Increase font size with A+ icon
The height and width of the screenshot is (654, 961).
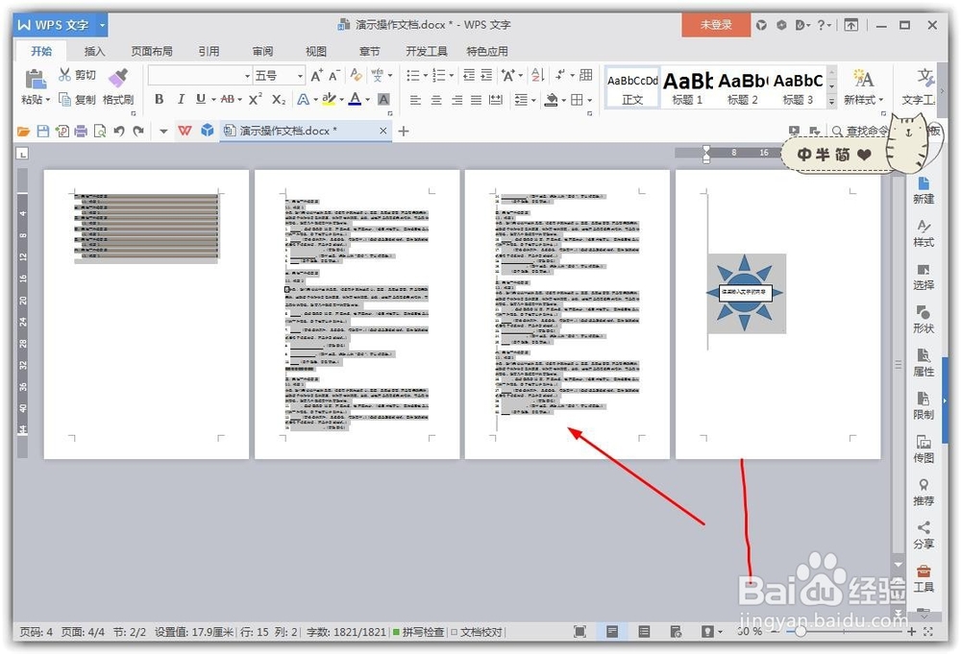(x=316, y=75)
